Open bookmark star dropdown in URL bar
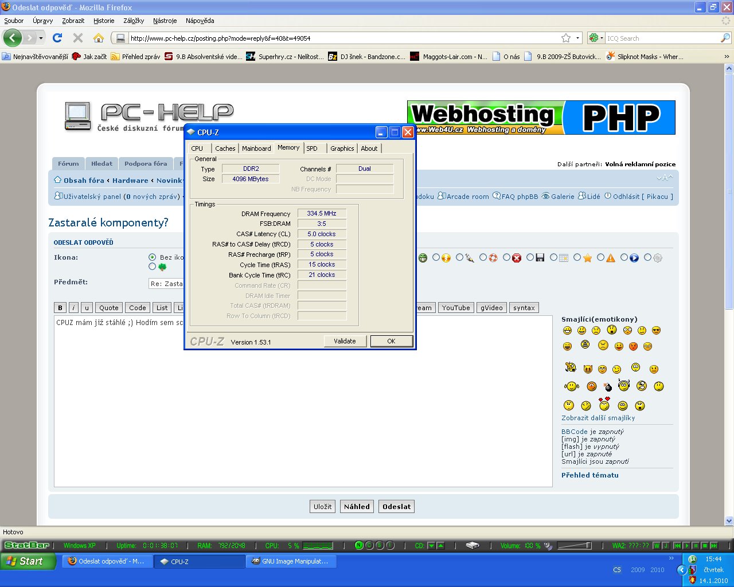Screen dimensions: 734x587 coord(577,38)
